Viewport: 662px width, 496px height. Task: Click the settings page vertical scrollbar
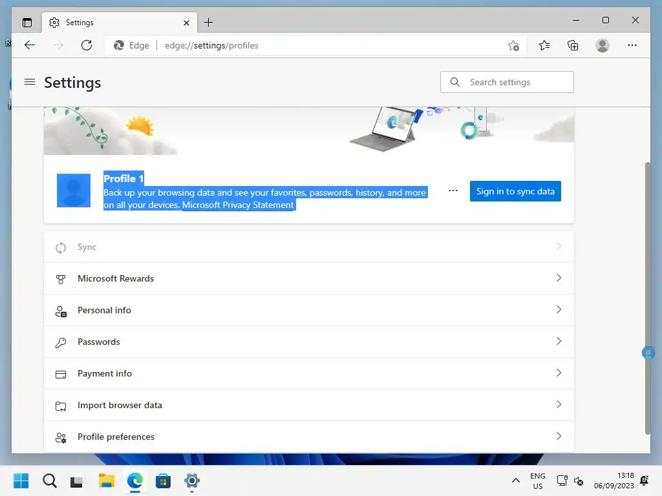click(648, 298)
